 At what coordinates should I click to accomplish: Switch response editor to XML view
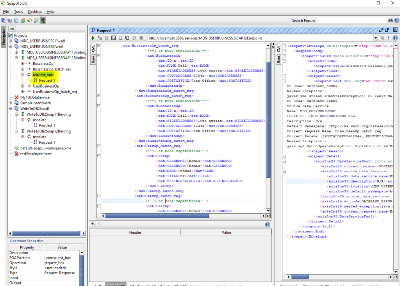279,48
